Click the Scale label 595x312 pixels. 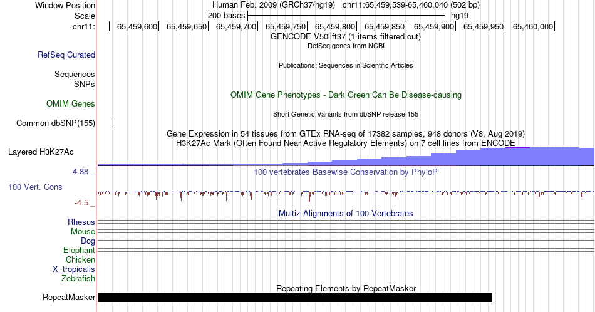tap(85, 16)
